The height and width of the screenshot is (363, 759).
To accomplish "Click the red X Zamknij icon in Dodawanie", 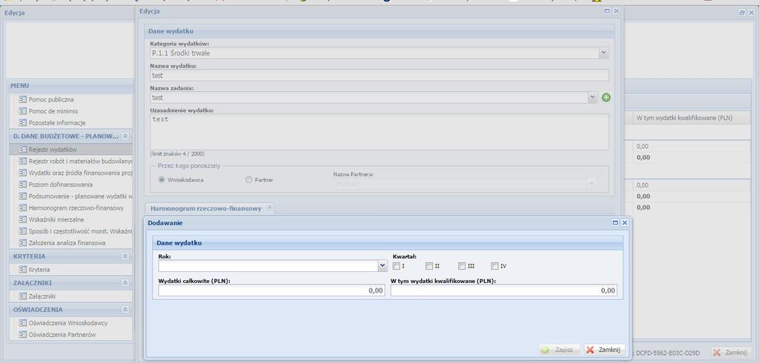I will [590, 350].
